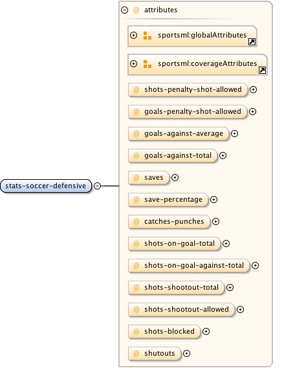The image size is (284, 368).
Task: Expand sportsml:globalAttributes group
Action: click(133, 35)
